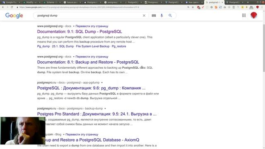Viewport: 265px width, 149px height.
Task: Open PostgreSQL Документация 9.6 pg_dump result
Action: tap(91, 88)
